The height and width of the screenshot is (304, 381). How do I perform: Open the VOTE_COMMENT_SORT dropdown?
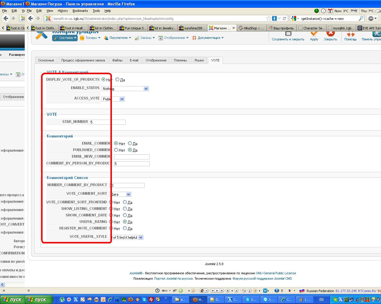(x=120, y=194)
